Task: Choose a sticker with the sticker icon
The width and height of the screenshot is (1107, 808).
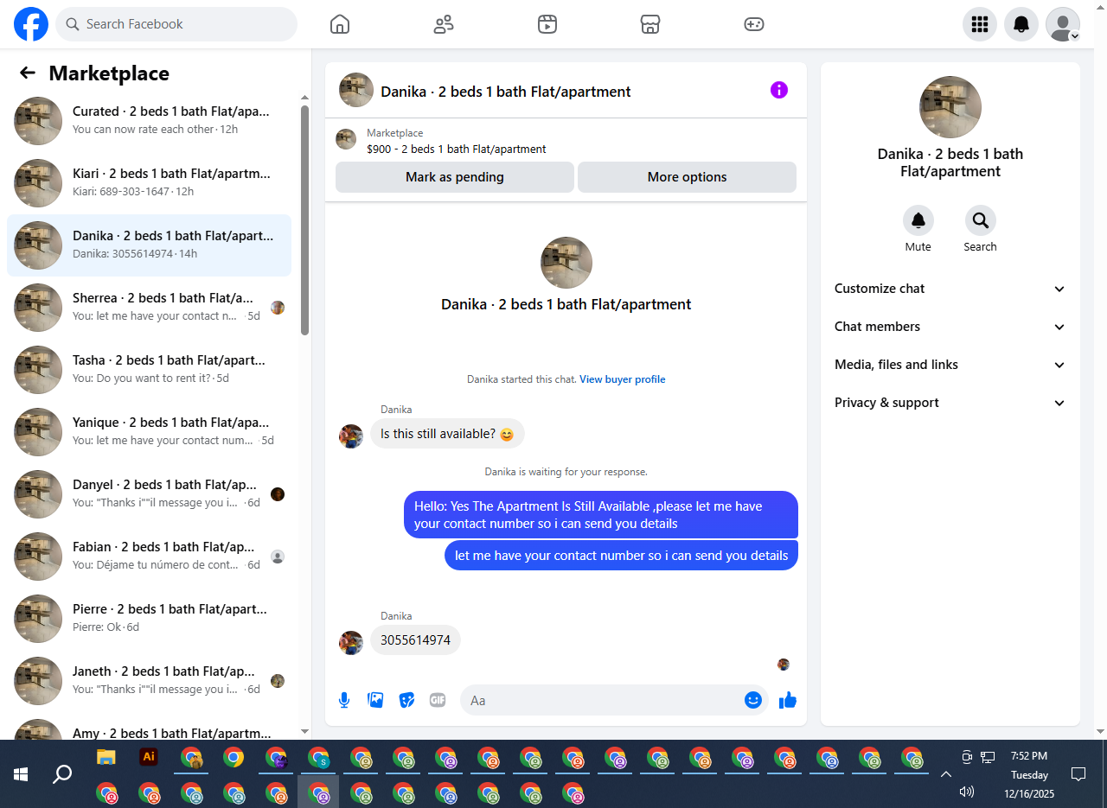Action: tap(406, 700)
